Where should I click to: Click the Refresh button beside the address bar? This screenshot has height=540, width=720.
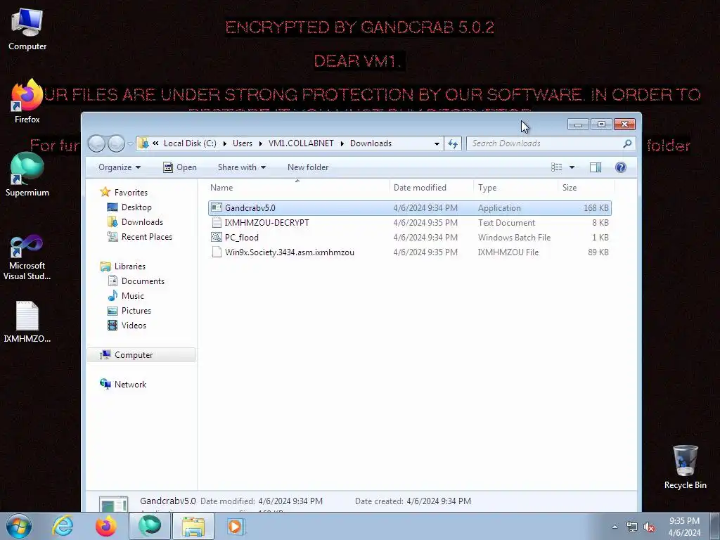coord(453,143)
